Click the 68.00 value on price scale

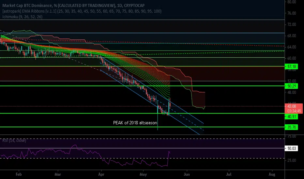(x=292, y=35)
